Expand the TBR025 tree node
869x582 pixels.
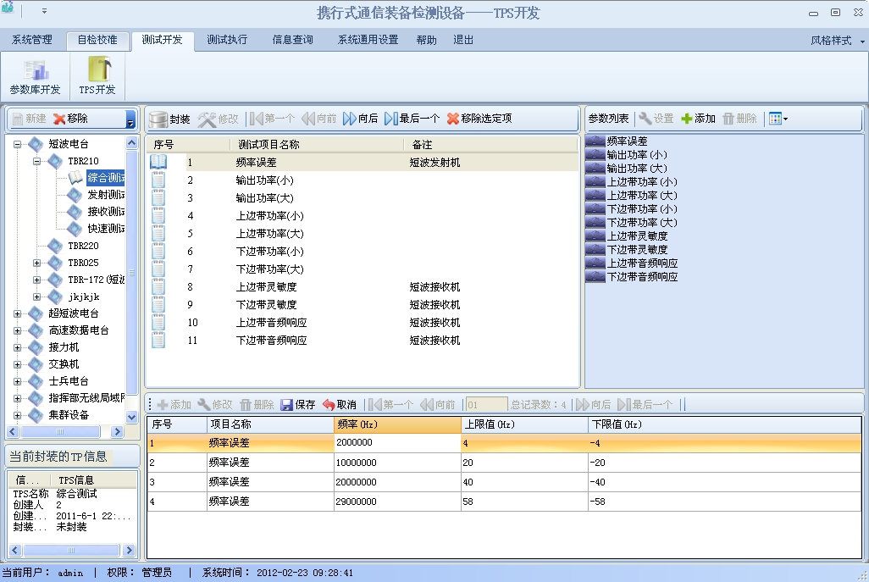click(x=36, y=263)
